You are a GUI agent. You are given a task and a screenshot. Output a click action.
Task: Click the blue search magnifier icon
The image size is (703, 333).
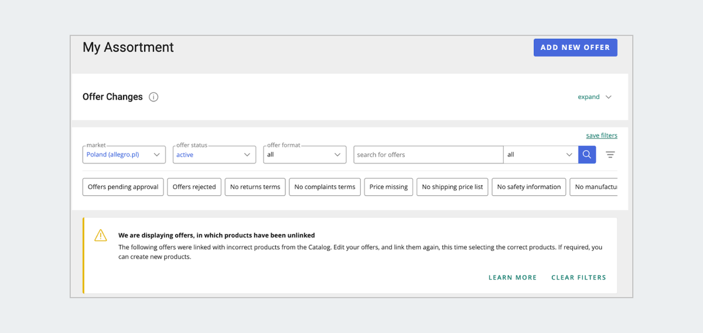587,155
